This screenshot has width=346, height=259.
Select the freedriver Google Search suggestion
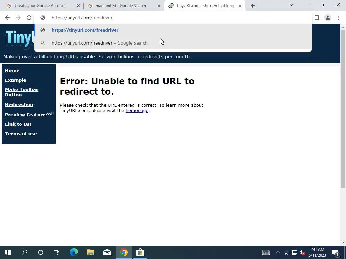click(x=173, y=43)
